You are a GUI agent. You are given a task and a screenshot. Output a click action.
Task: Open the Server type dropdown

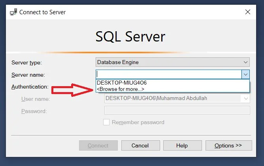coord(246,62)
